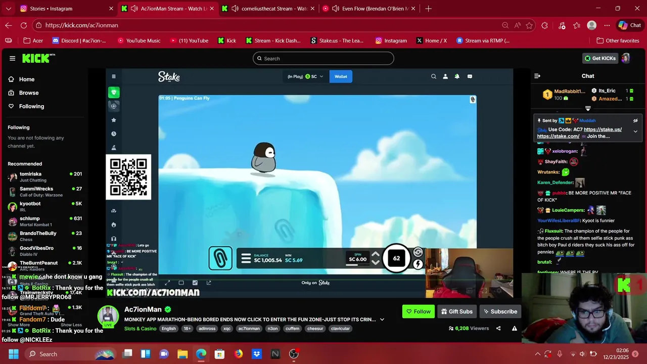
Task: Click the recent clock icon in Stake sidebar
Action: tap(114, 133)
